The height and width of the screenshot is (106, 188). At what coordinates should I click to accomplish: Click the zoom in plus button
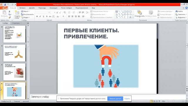click(183, 101)
